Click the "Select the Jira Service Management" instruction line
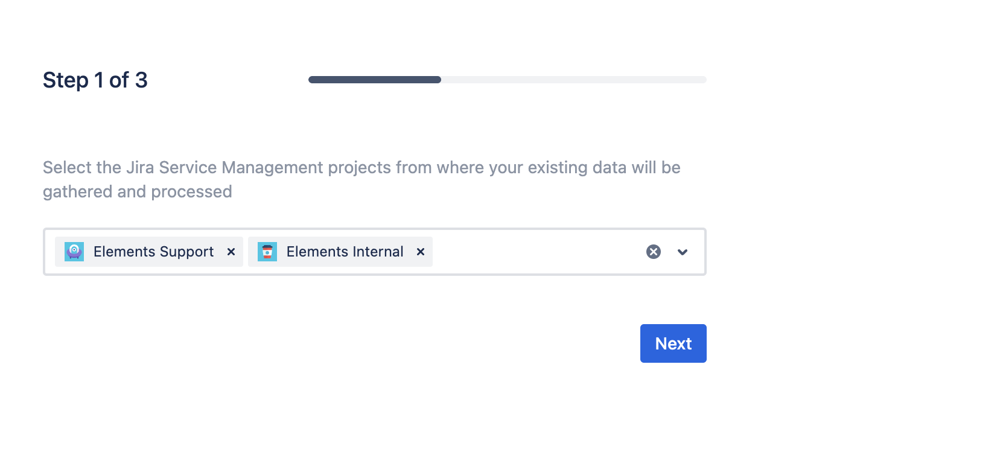The height and width of the screenshot is (472, 1003). [x=361, y=167]
